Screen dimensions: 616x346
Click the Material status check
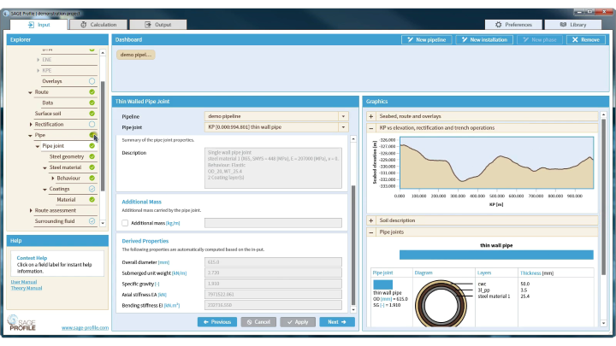tap(92, 200)
